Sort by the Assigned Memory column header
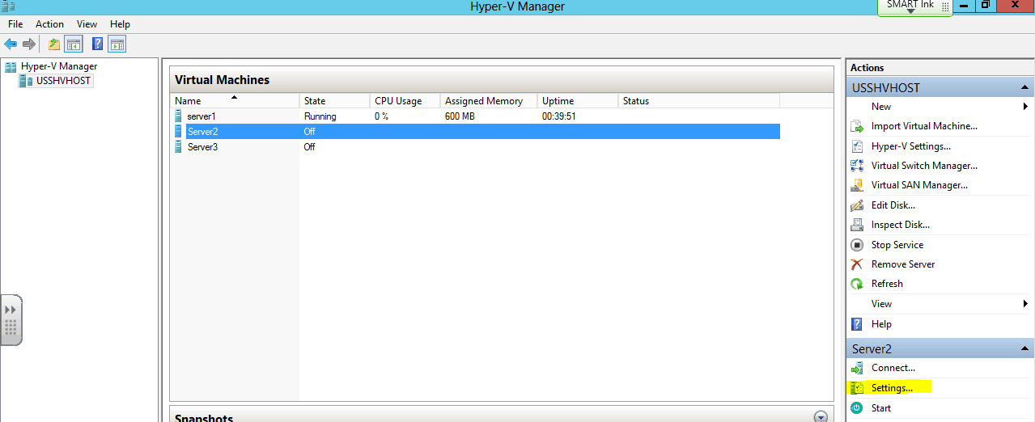This screenshot has height=422, width=1035. (483, 101)
